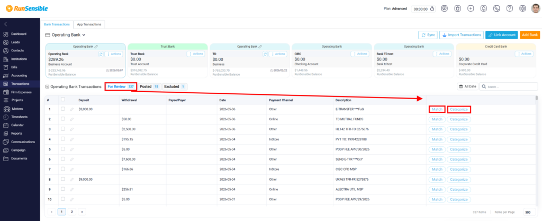Check the box for TD MUTUAL FUNDS row
The height and width of the screenshot is (221, 542).
[x=62, y=119]
